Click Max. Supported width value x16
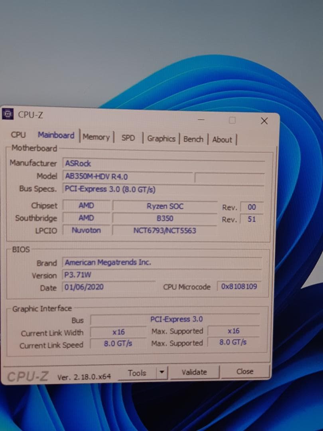Screen dimensions: 323x431 (x=233, y=331)
